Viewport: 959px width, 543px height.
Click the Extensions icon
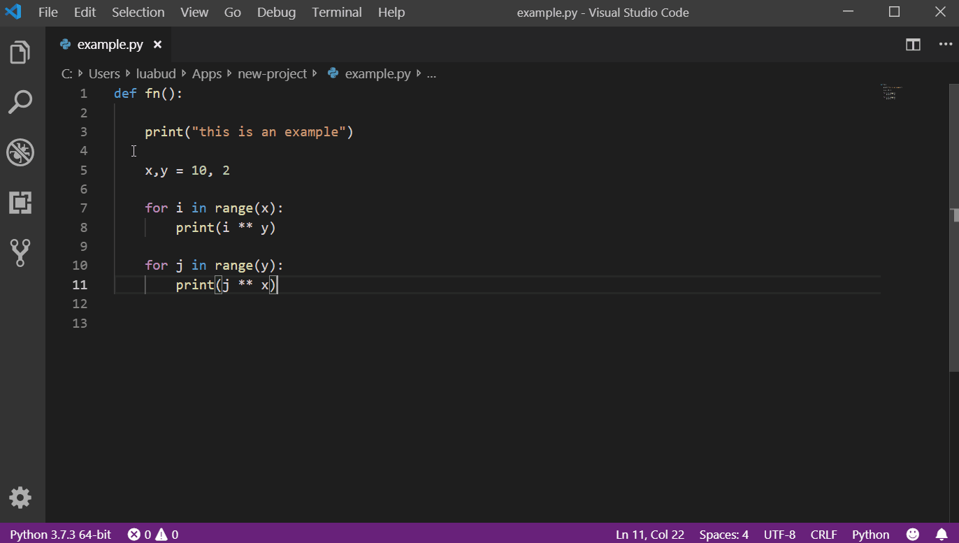20,203
